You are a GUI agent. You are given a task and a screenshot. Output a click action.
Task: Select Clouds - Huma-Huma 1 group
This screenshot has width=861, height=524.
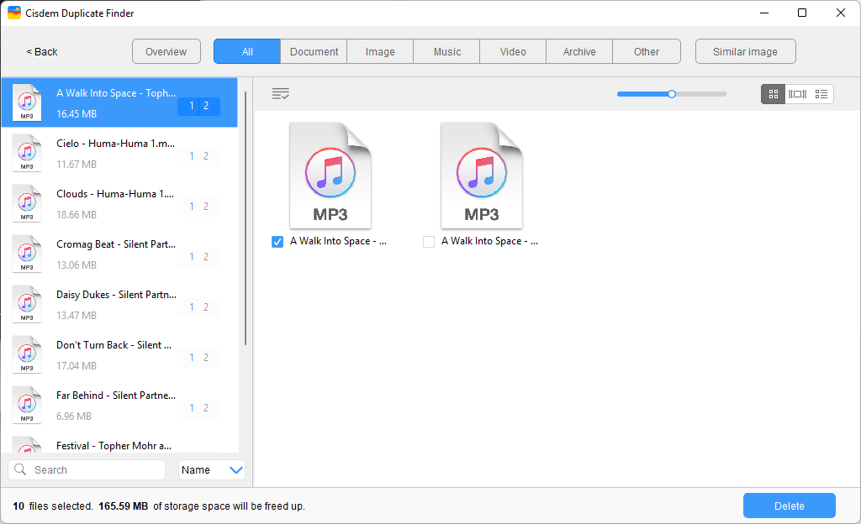[119, 204]
